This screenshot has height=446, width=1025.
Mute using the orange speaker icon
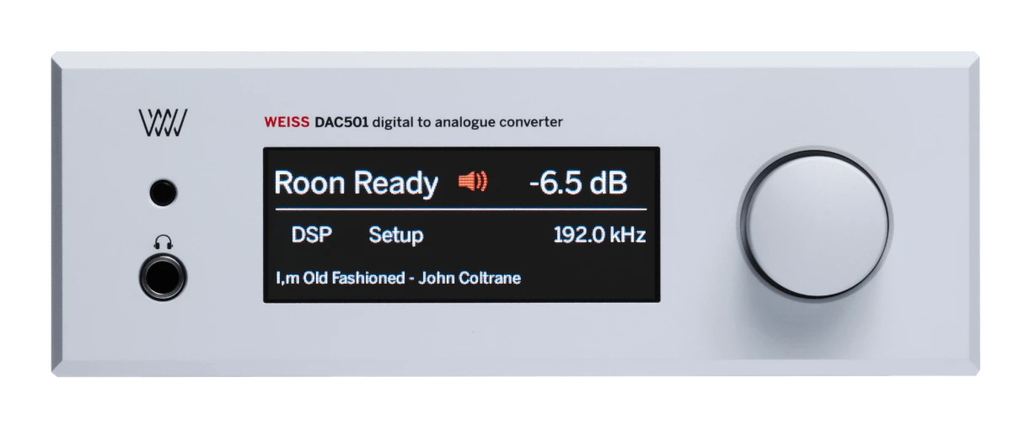click(473, 182)
